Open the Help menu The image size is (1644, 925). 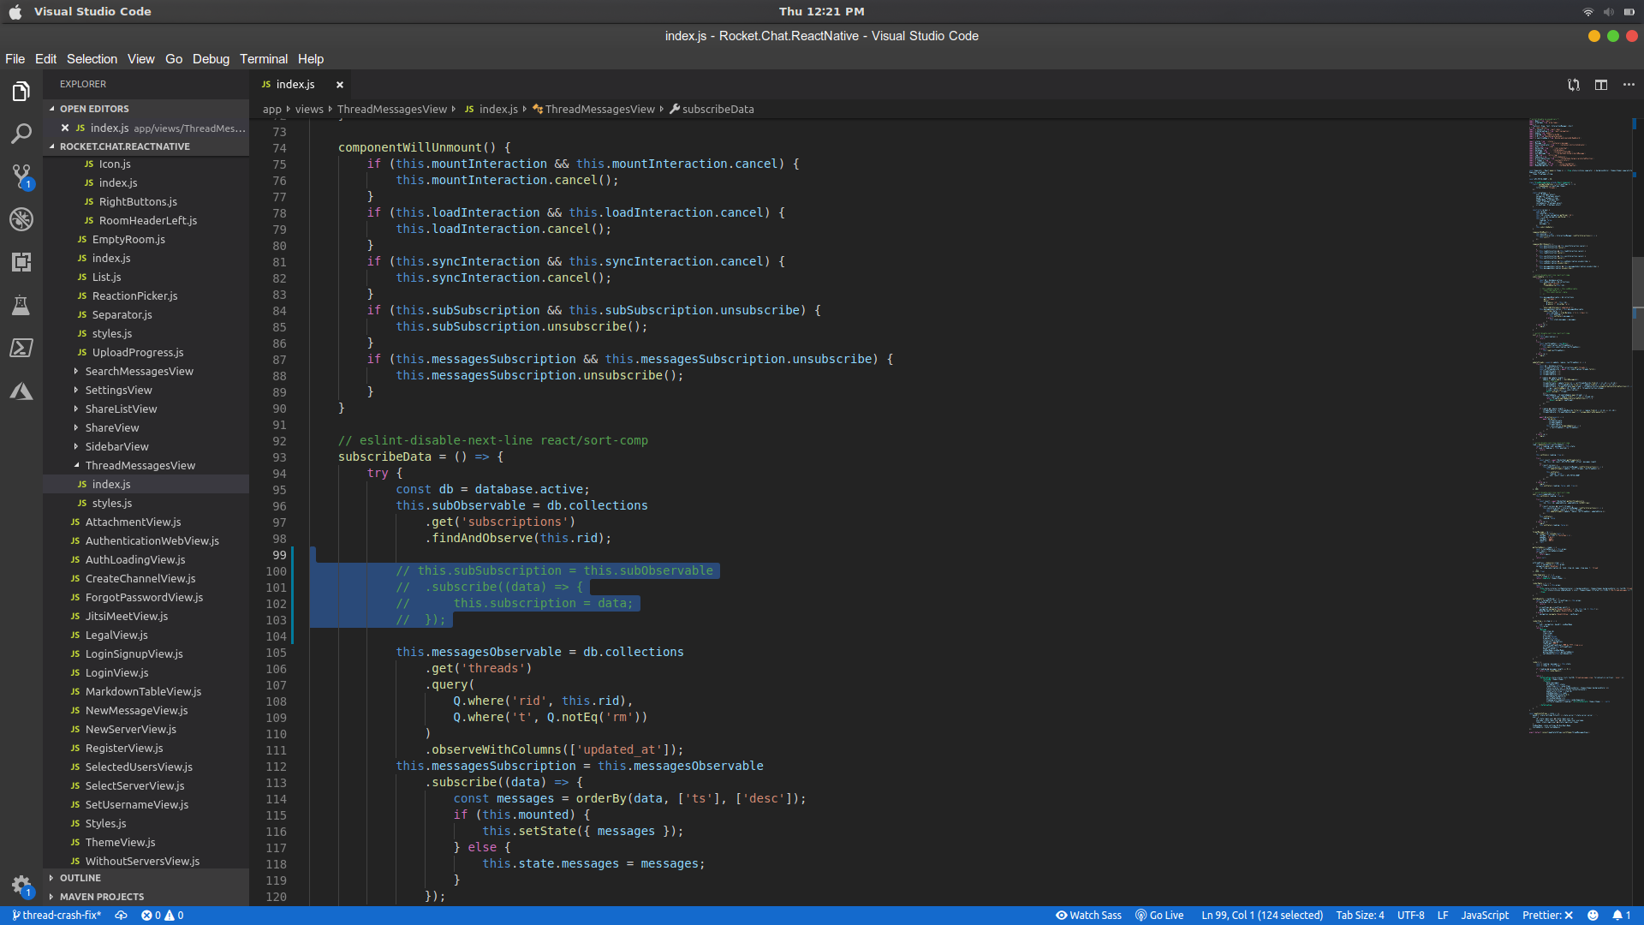click(311, 59)
